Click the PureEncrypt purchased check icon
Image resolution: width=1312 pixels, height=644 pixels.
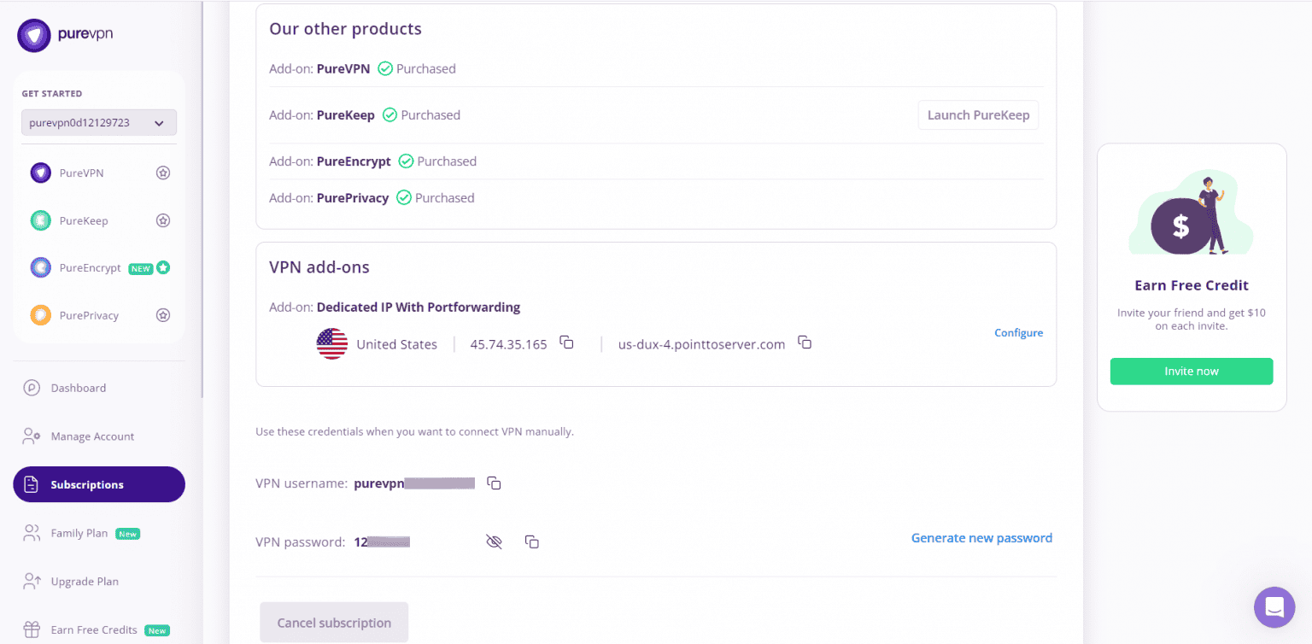pos(406,161)
